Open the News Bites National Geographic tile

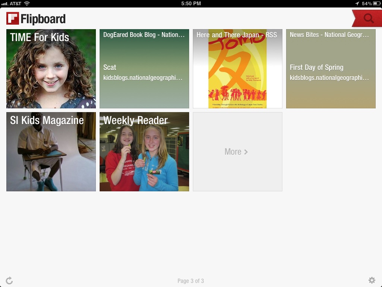331,69
